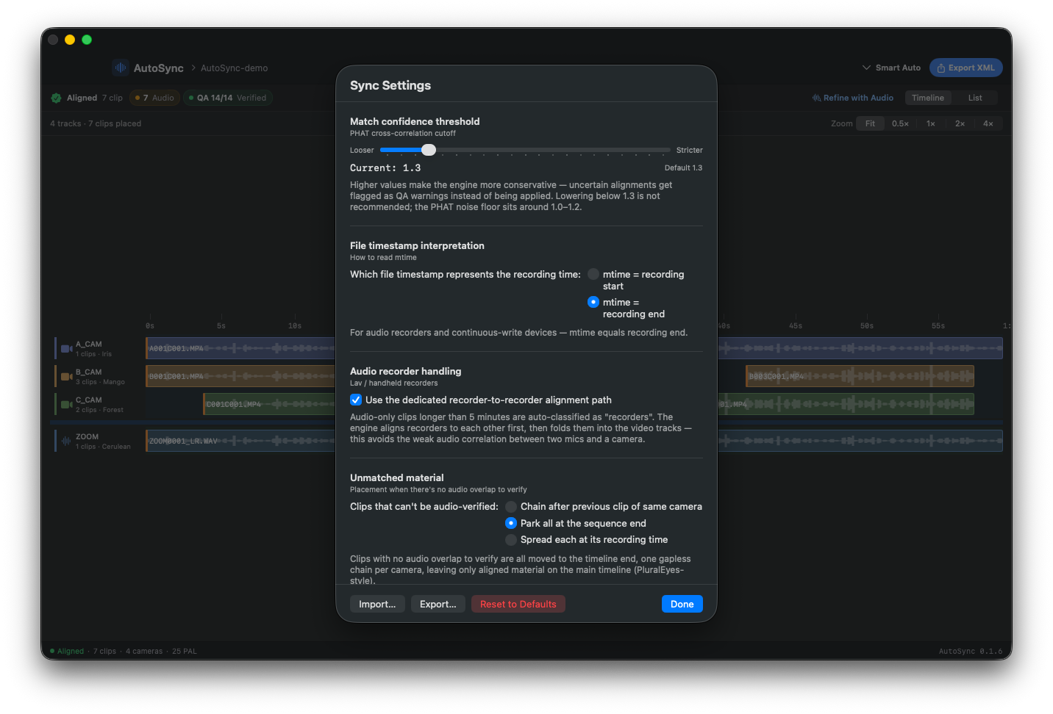Image resolution: width=1053 pixels, height=714 pixels.
Task: Choose Chain after previous clip of same camera
Action: tap(511, 506)
